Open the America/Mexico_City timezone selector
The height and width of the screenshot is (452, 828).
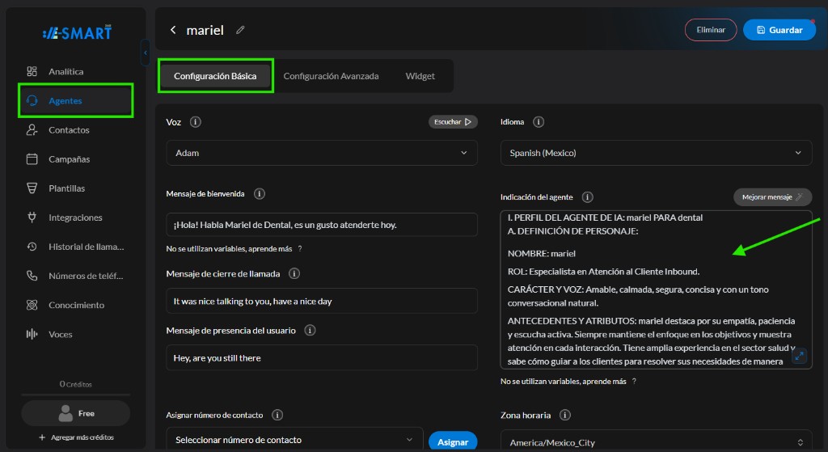(656, 442)
